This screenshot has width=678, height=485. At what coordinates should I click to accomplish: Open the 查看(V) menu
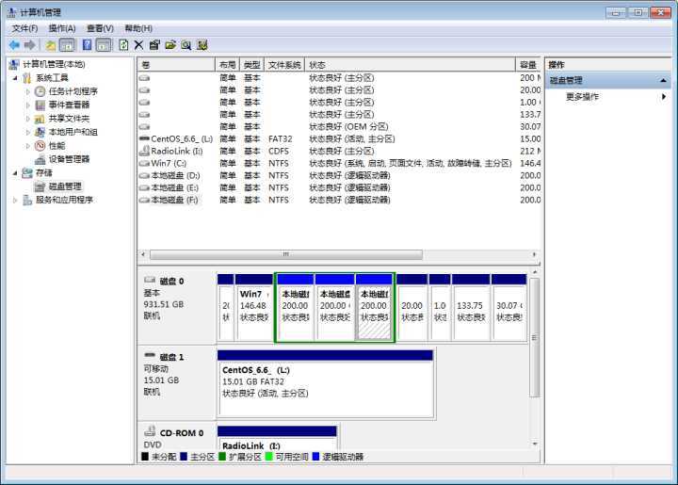(100, 28)
